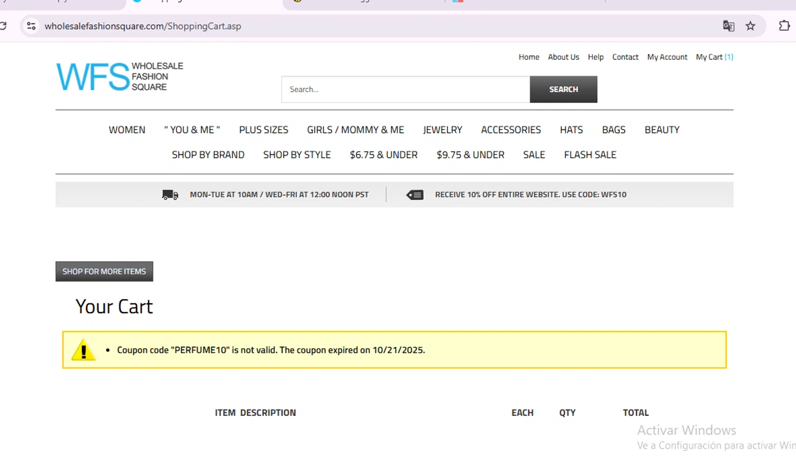Select JEWELRY in navigation
The height and width of the screenshot is (460, 796).
[443, 130]
